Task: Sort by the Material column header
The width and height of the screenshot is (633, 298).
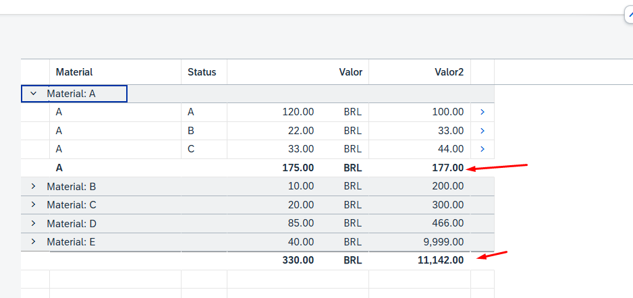Action: click(x=74, y=72)
